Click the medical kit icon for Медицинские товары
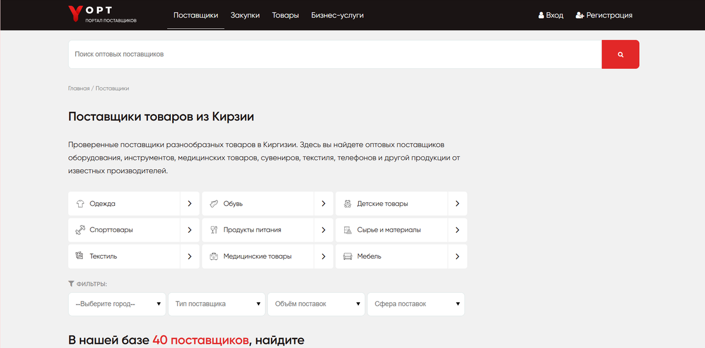 click(x=214, y=256)
